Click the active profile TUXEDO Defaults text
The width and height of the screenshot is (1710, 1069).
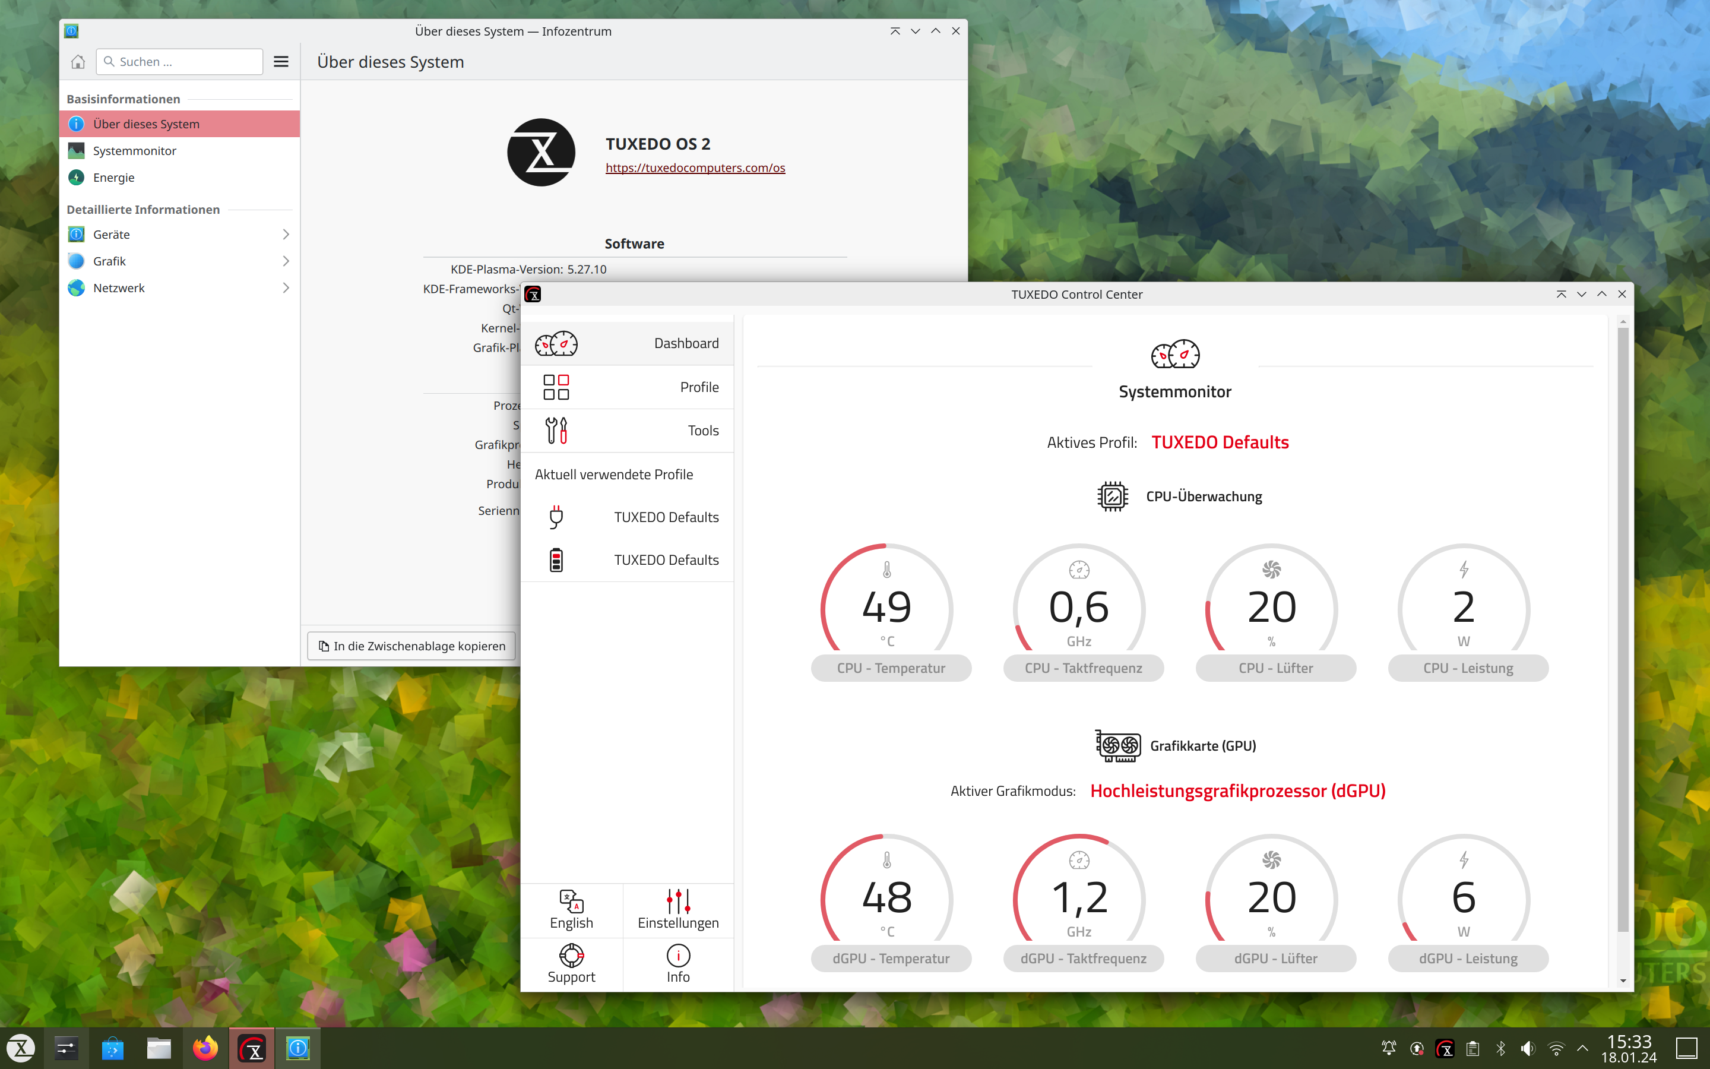[x=1220, y=442]
